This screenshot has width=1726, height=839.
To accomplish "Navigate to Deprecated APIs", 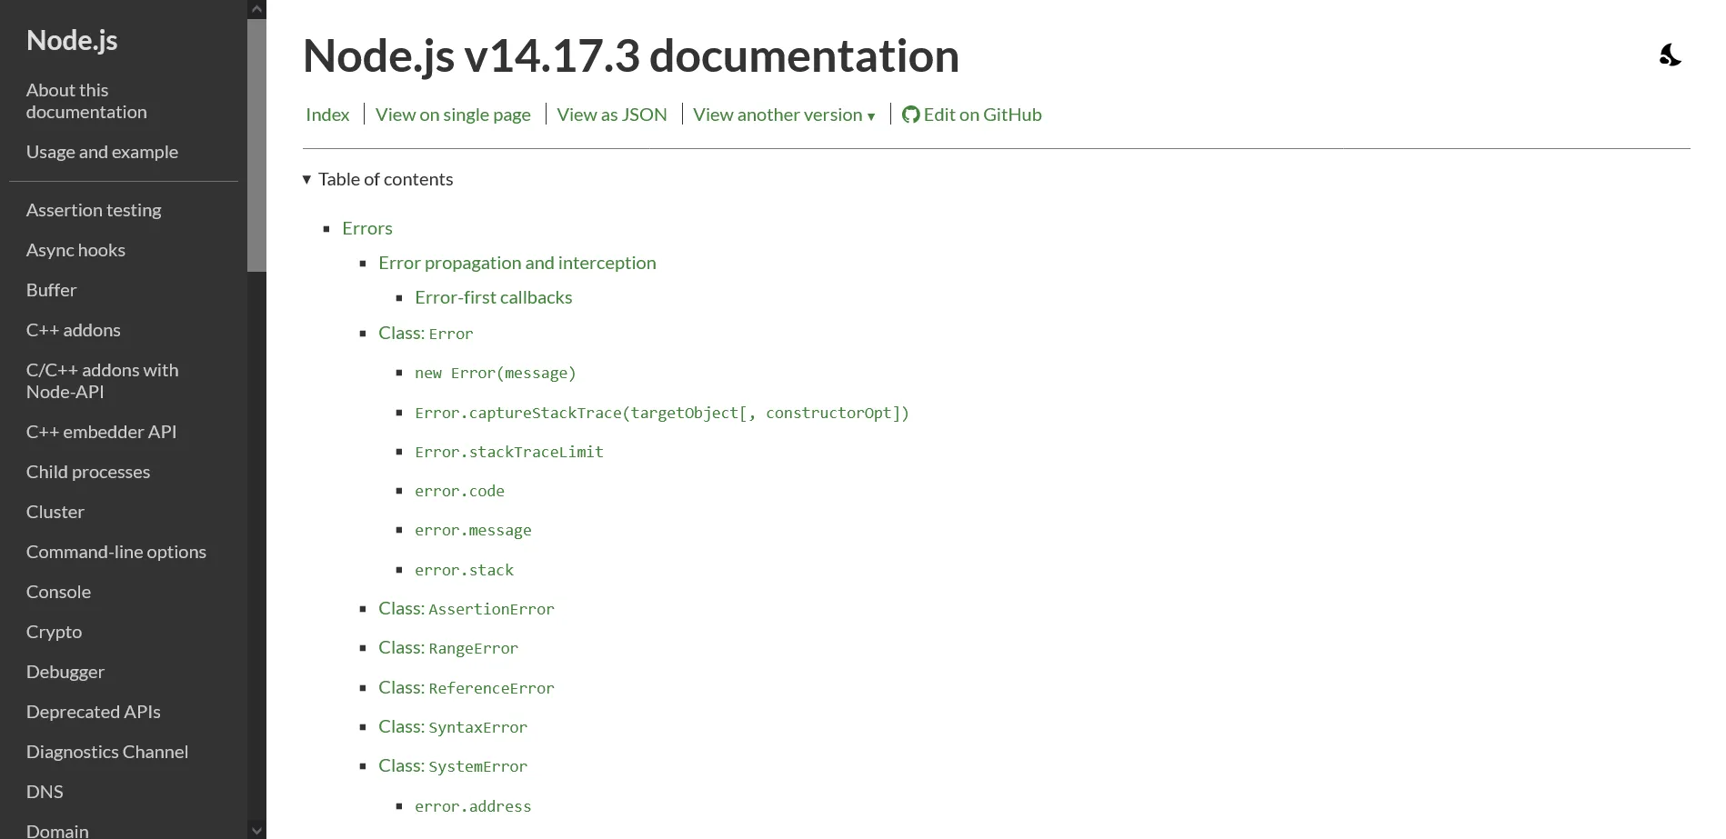I will coord(94,712).
